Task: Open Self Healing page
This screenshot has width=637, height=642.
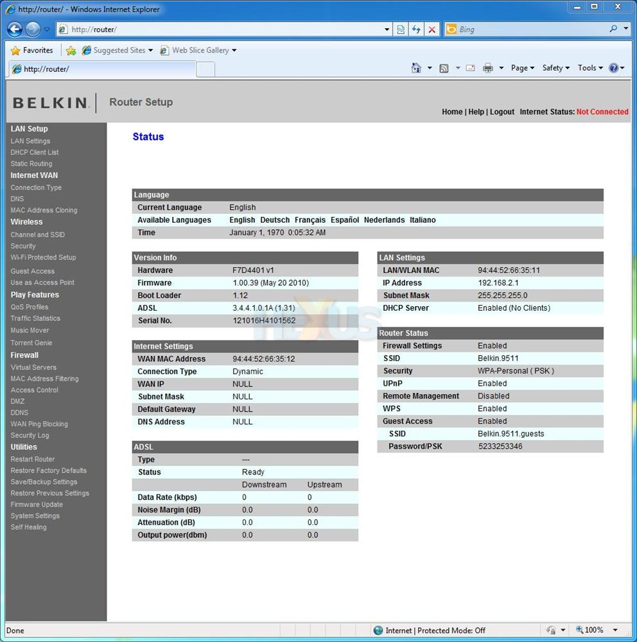Action: click(28, 527)
